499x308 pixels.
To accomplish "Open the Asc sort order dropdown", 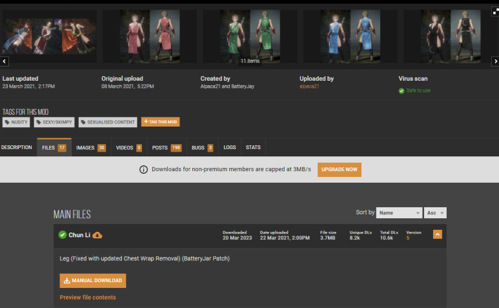I will tap(435, 213).
